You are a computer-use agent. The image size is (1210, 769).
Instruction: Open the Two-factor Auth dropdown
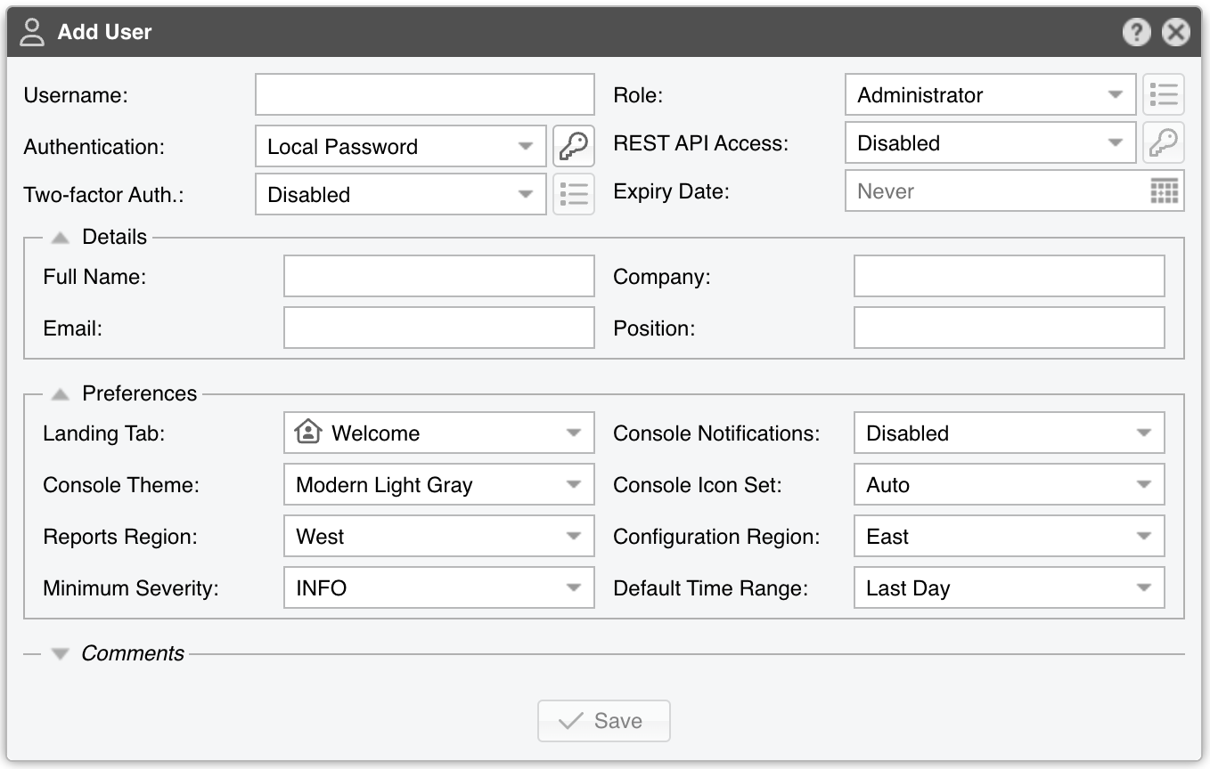point(401,194)
